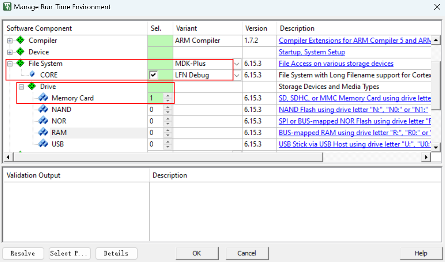The height and width of the screenshot is (262, 445).
Task: Click the NOR drive icon
Action: pos(43,121)
